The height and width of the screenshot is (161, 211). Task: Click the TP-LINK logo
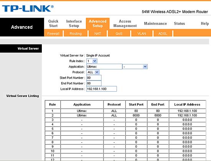28,8
